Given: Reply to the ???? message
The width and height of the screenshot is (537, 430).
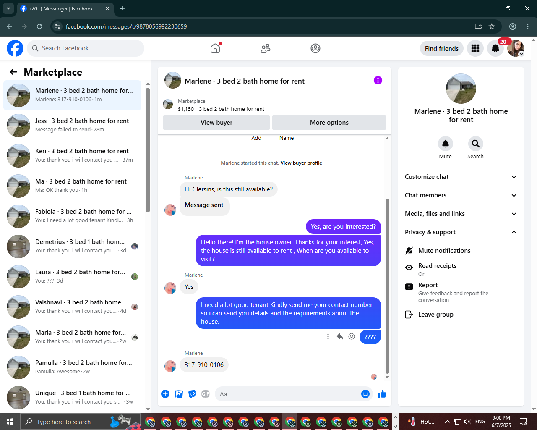Looking at the screenshot, I should tap(340, 336).
